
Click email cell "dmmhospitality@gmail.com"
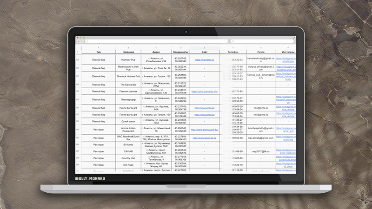coord(261,130)
